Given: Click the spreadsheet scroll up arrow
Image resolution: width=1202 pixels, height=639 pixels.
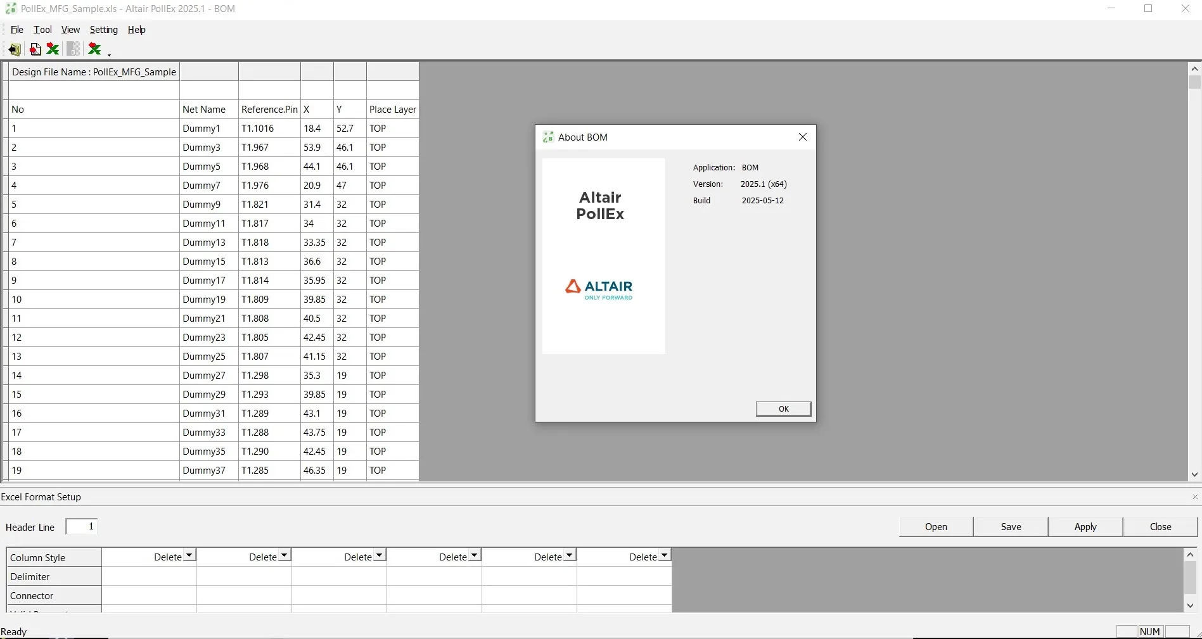Looking at the screenshot, I should (1194, 68).
